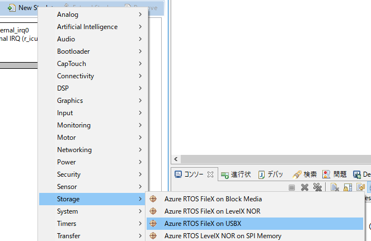Viewport: 371px width, 241px height.
Task: Expand the Networking submenu arrow
Action: (140, 150)
